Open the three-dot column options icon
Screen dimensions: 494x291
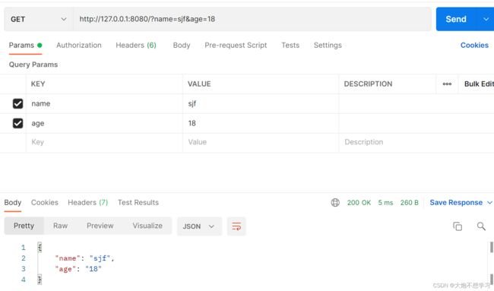click(x=447, y=84)
